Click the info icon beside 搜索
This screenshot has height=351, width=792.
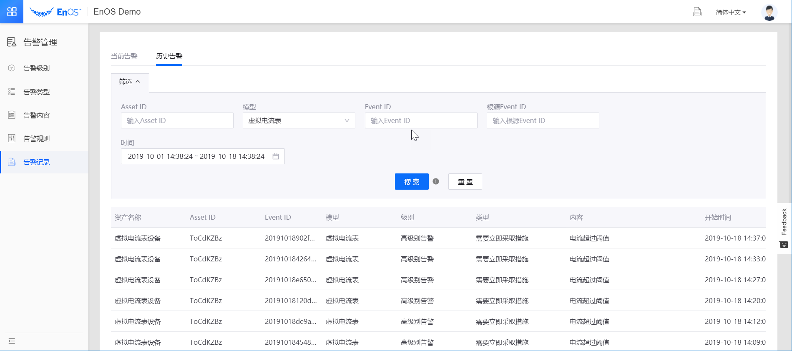point(436,181)
